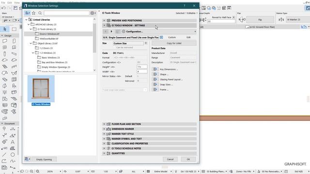Collapse the Object Library 23.lcf chevron

pyautogui.click(x=31, y=43)
